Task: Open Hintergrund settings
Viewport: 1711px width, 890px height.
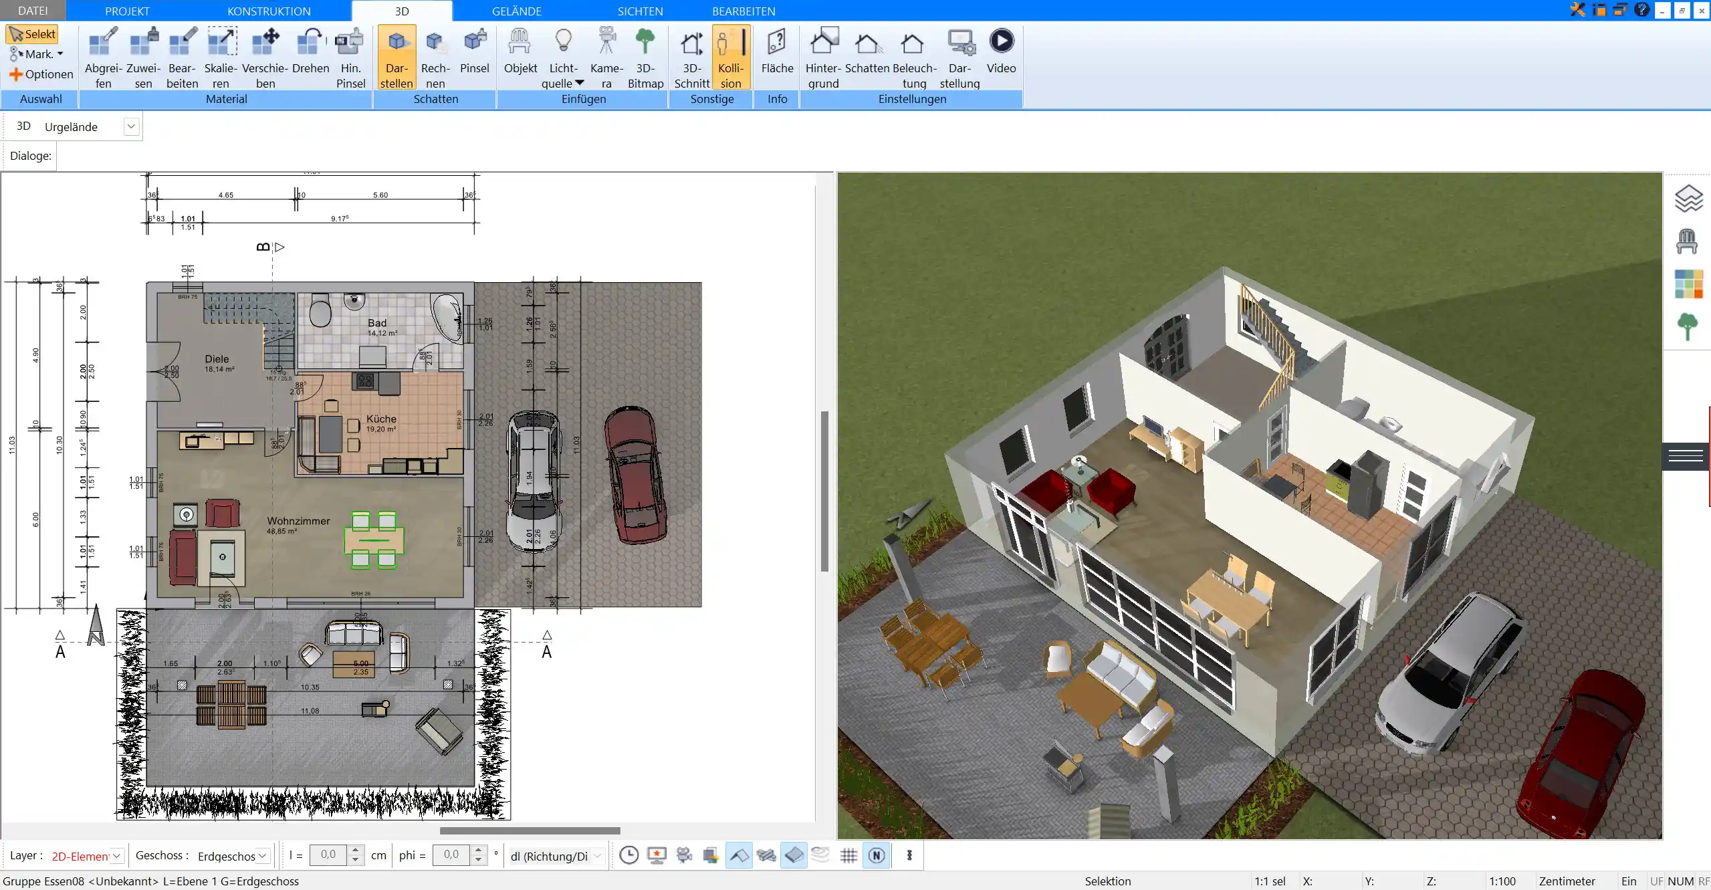Action: (x=823, y=58)
